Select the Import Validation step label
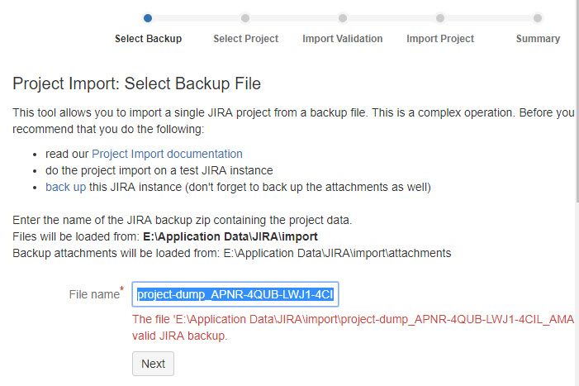The image size is (579, 386). 343,39
